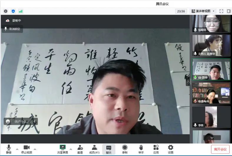Open meeting settings (设置)
Screen dimensions: 232x156
pos(170,149)
